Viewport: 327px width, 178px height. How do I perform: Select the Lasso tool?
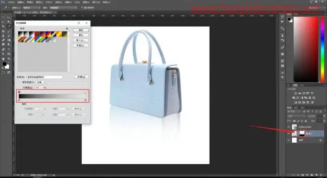(3, 22)
